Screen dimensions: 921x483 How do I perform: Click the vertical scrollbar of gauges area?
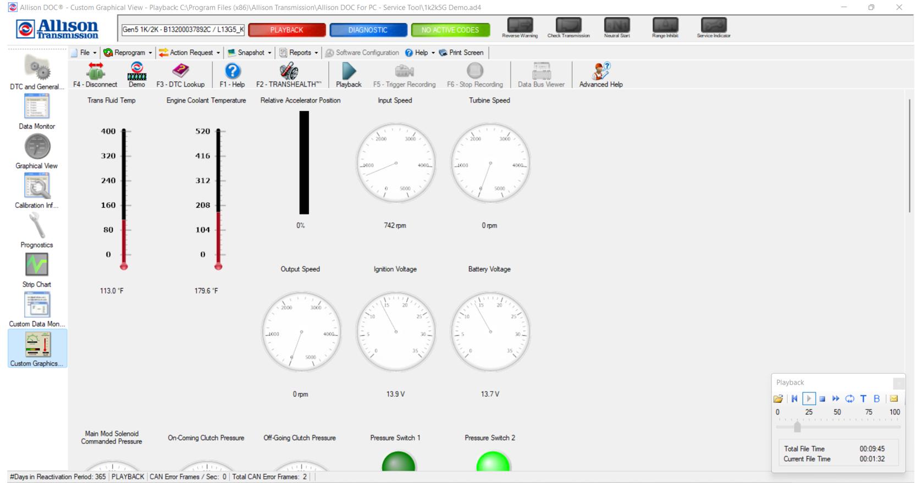(x=910, y=156)
